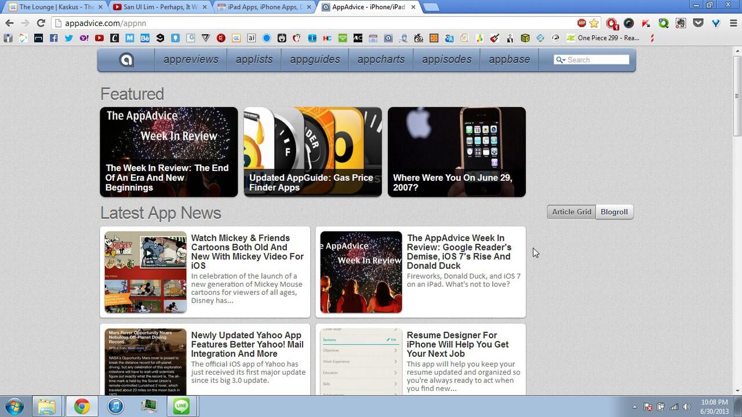This screenshot has width=742, height=417.
Task: Open the Twitter bookmark
Action: click(69, 38)
